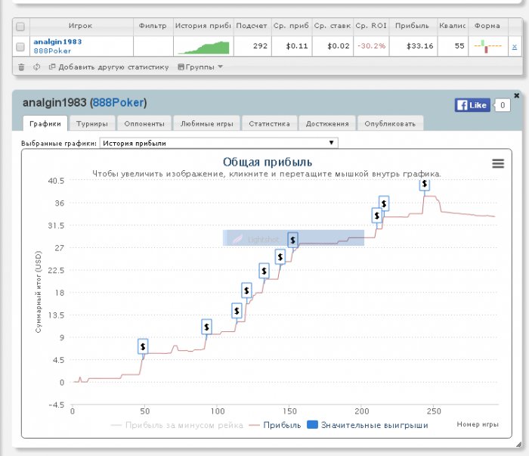Click the form sparkline icon in the row

pyautogui.click(x=487, y=47)
